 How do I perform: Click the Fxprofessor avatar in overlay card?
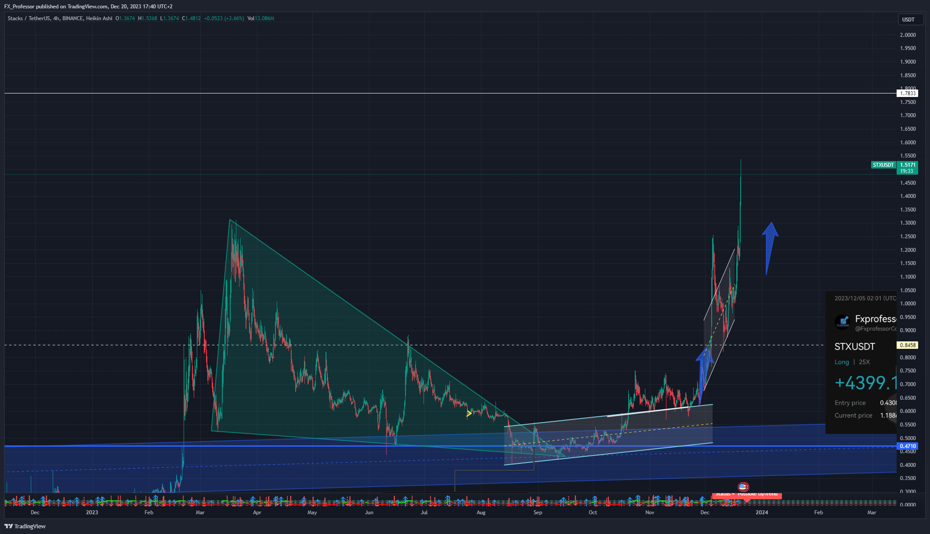click(843, 322)
